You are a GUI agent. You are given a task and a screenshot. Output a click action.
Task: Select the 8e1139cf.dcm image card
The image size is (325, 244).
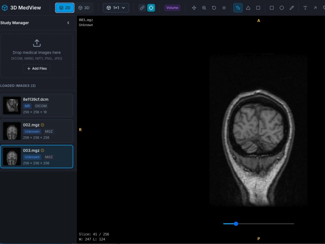(37, 105)
